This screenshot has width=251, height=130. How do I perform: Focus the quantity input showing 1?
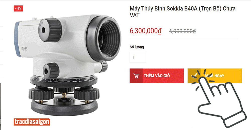(138, 57)
